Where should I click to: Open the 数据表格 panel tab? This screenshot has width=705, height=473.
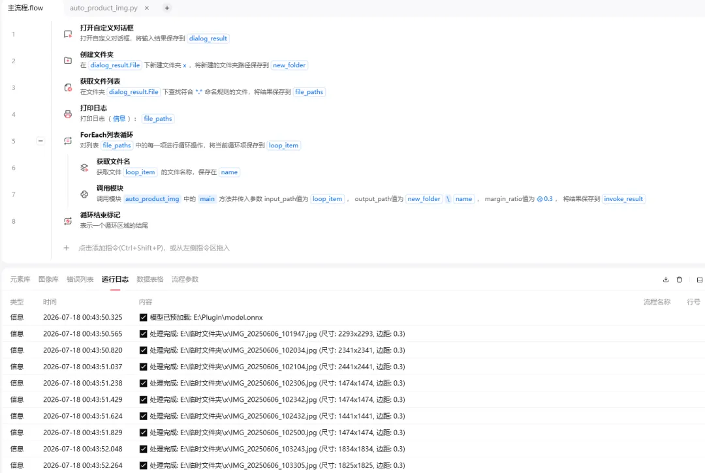[x=150, y=279]
